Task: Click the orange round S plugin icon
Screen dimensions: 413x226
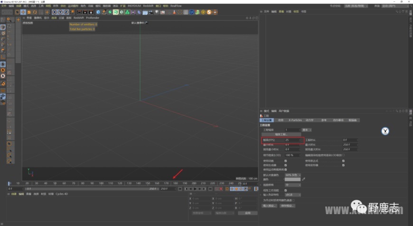Action: tap(209, 12)
